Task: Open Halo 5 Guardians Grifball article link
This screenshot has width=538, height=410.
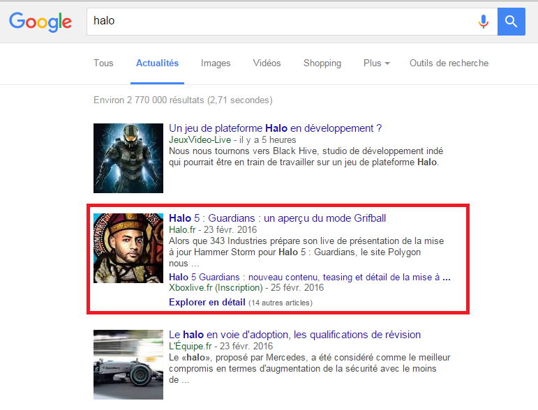Action: 277,218
